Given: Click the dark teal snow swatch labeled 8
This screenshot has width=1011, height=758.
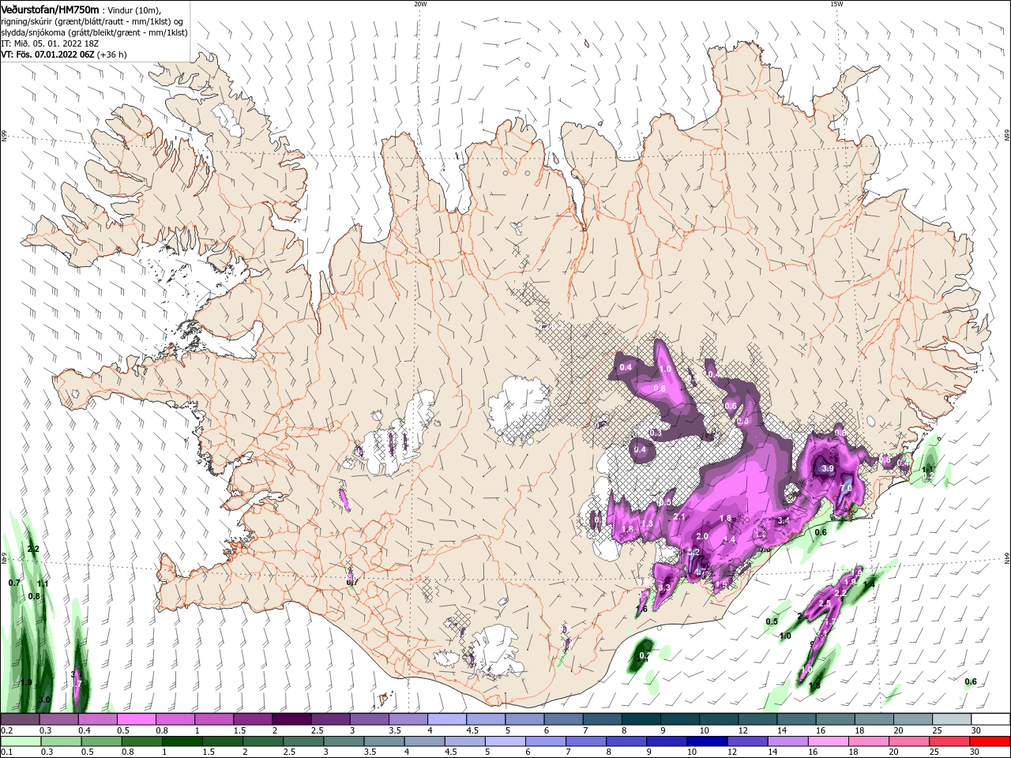Looking at the screenshot, I should [641, 719].
